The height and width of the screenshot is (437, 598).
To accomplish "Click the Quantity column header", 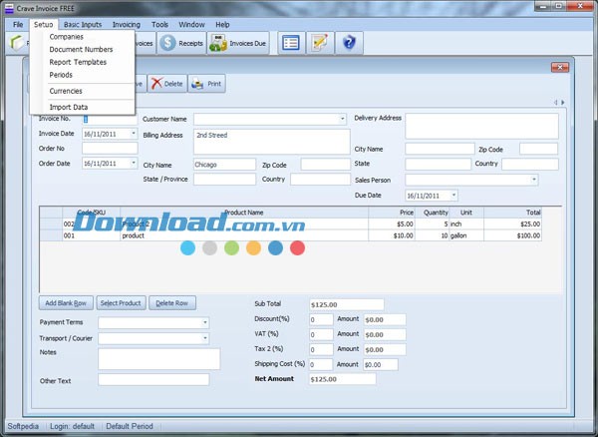I will (x=433, y=213).
